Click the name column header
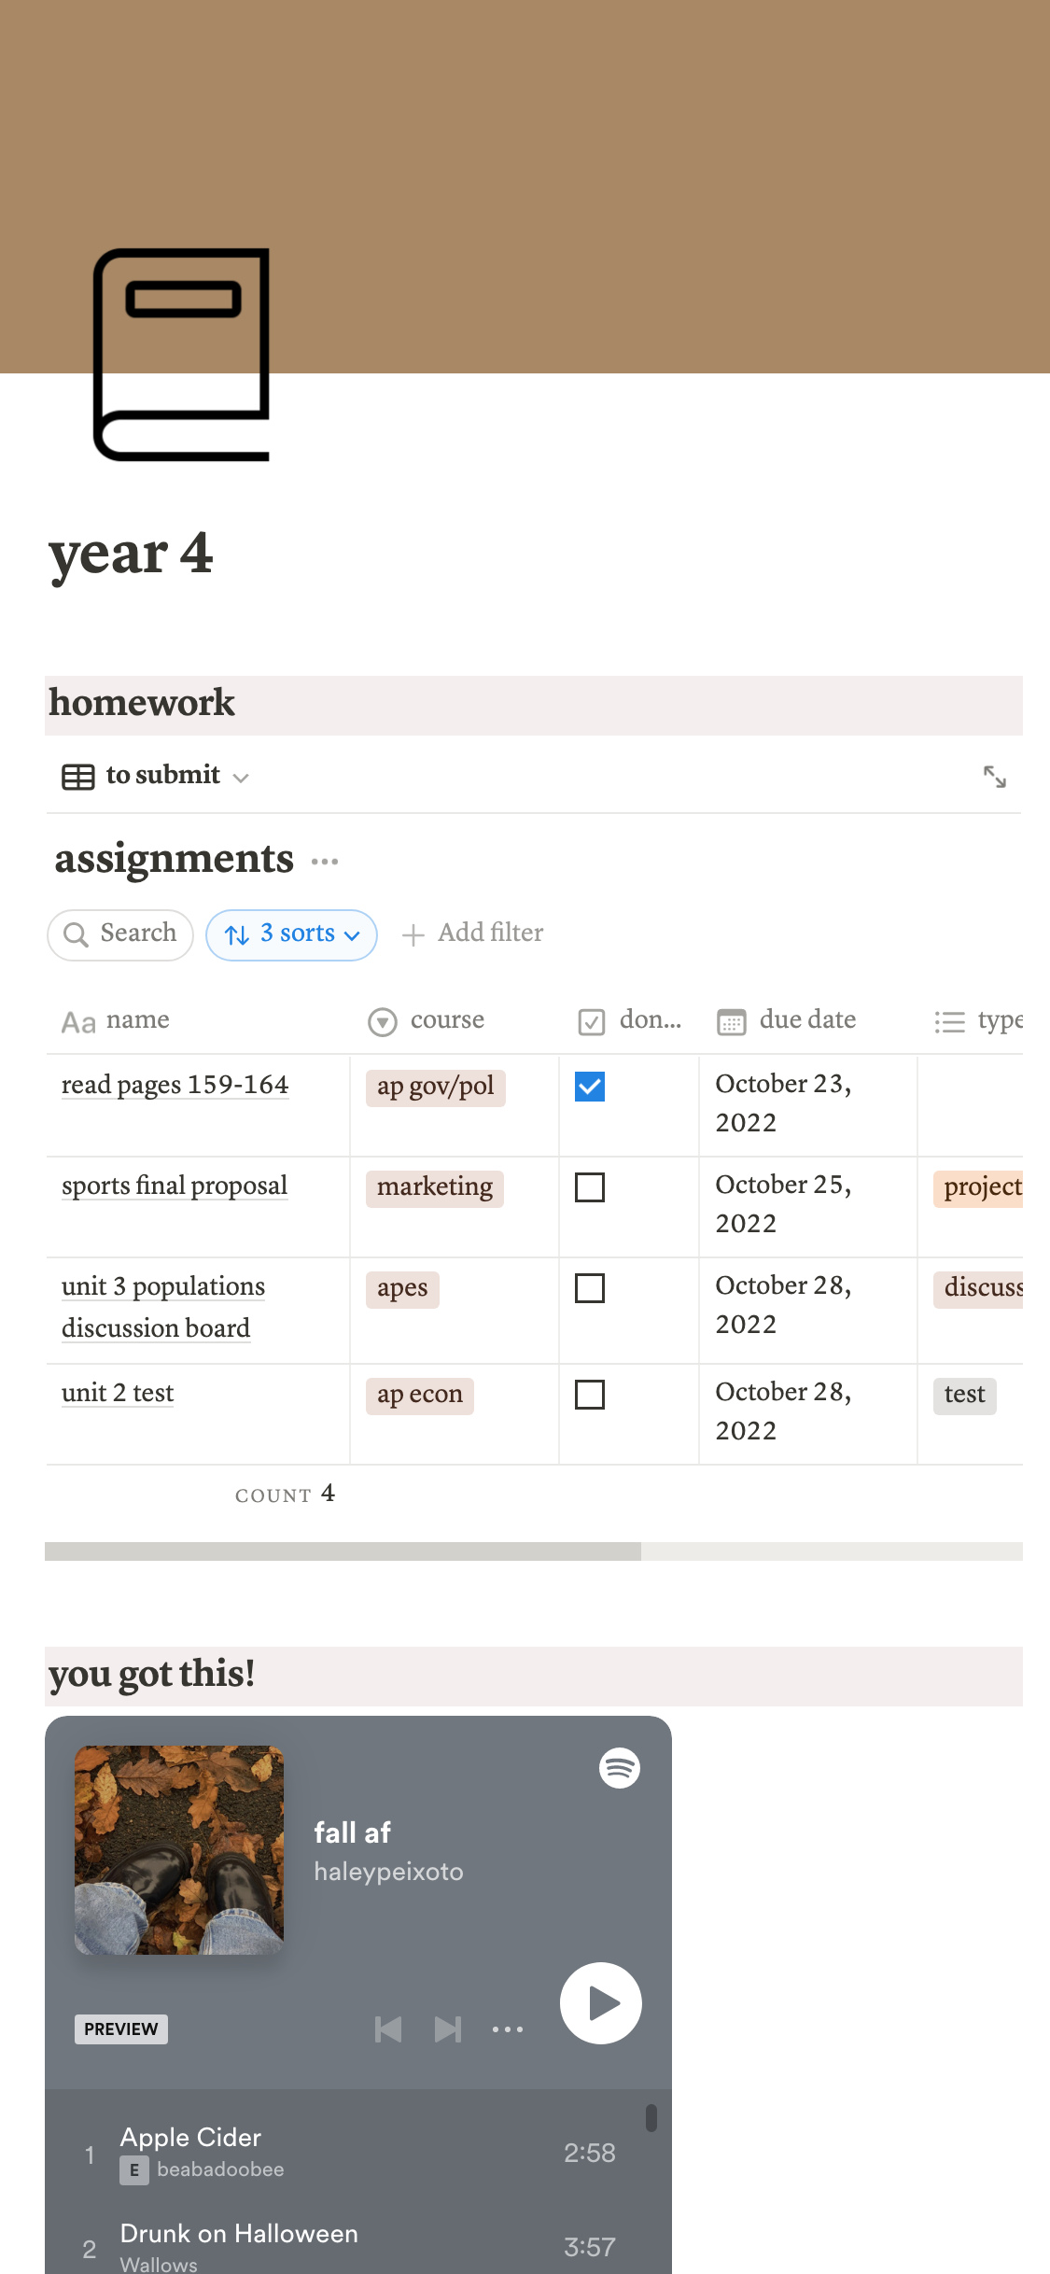The width and height of the screenshot is (1050, 2274). (136, 1020)
